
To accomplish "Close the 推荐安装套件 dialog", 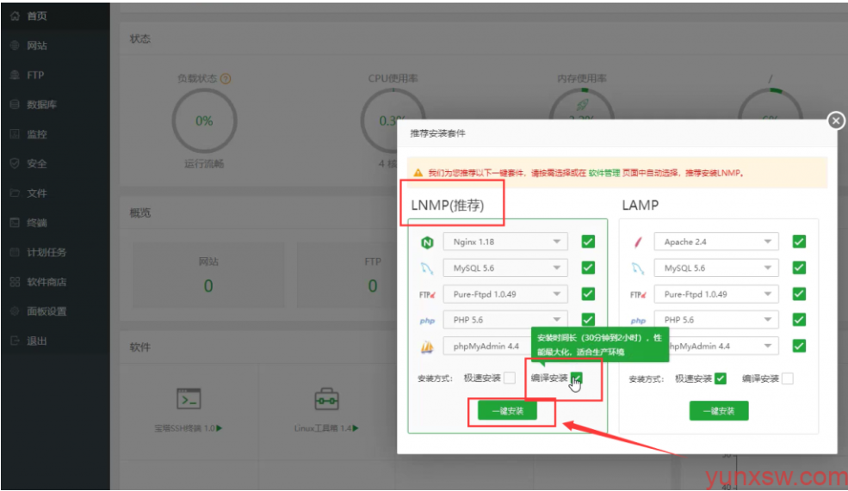I will click(836, 120).
